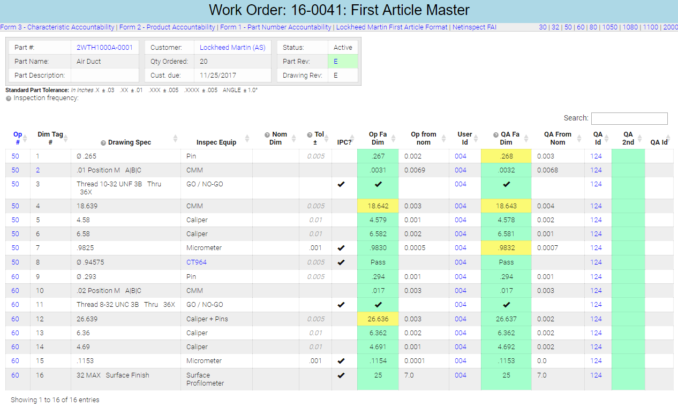Select yellow Op Fa Dim cell 26.636
This screenshot has width=678, height=407.
[x=378, y=319]
